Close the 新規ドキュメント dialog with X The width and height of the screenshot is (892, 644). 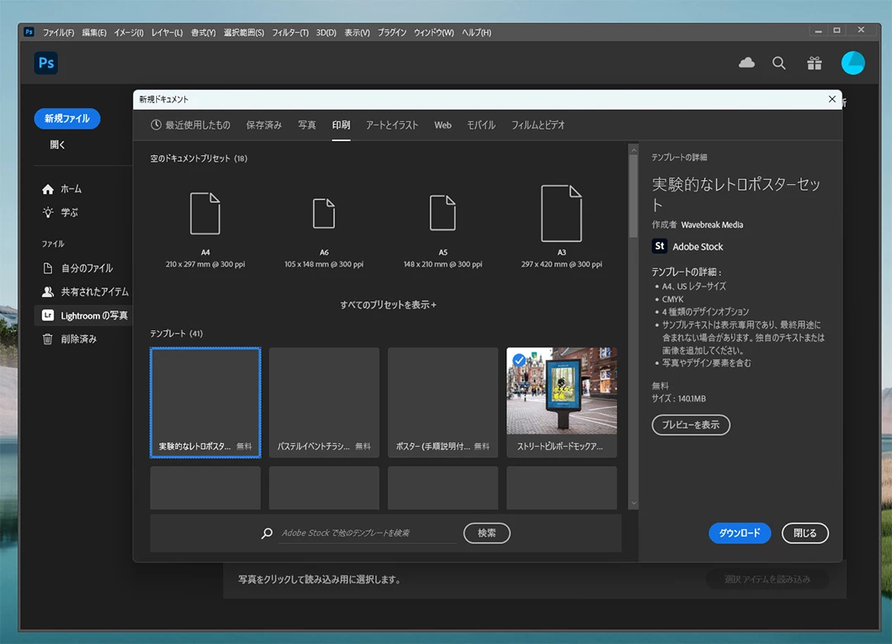coord(832,99)
